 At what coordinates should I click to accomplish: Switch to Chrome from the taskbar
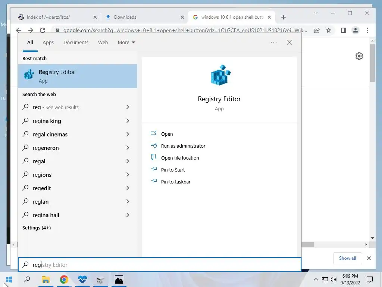[x=64, y=280]
